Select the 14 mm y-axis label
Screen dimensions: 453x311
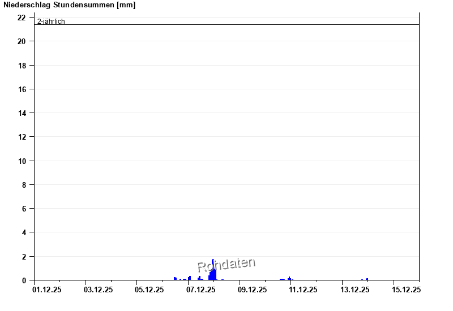pos(22,113)
